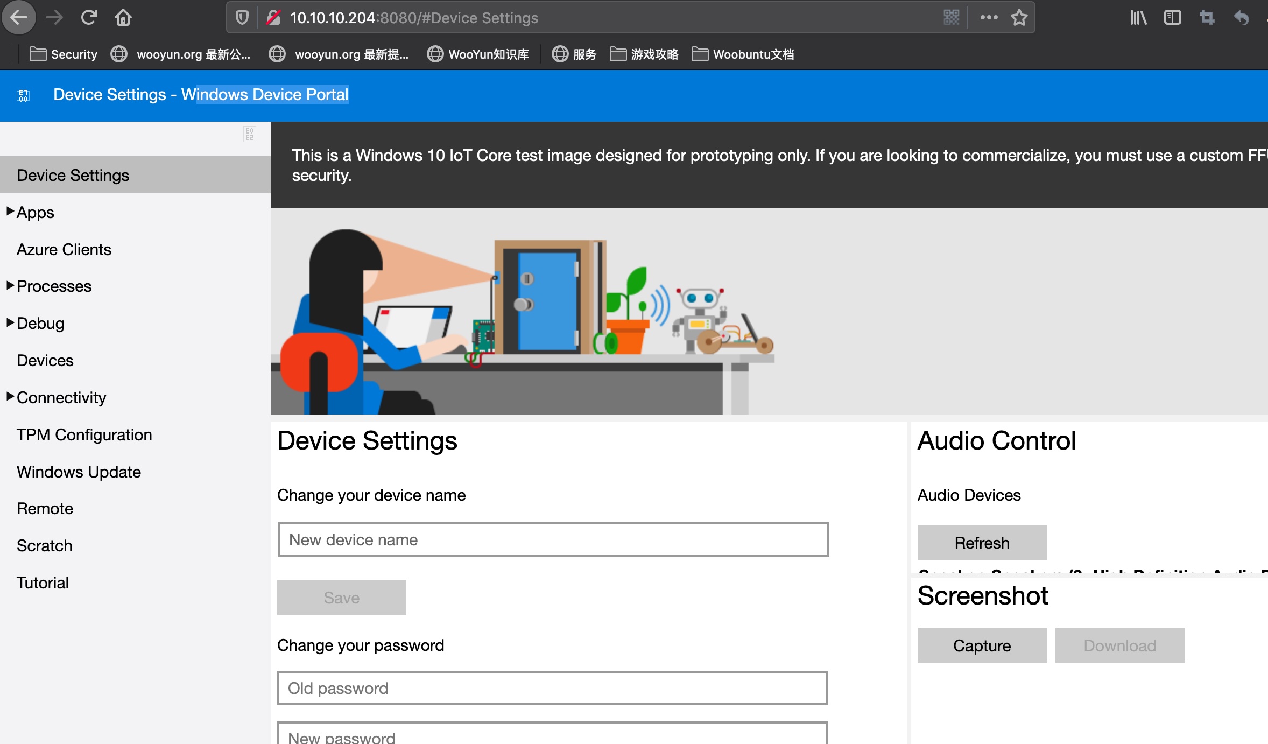Open the Windows Update page
1268x744 pixels.
pyautogui.click(x=79, y=472)
